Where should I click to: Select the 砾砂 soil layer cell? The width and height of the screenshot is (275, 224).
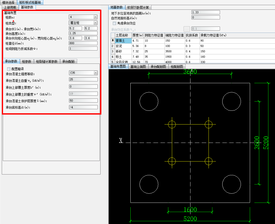(x=123, y=51)
